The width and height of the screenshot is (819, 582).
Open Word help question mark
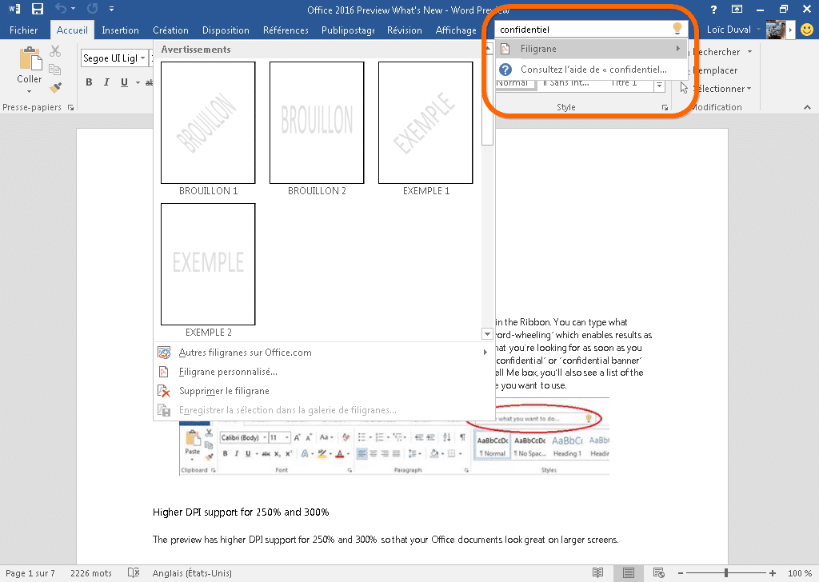tap(713, 9)
